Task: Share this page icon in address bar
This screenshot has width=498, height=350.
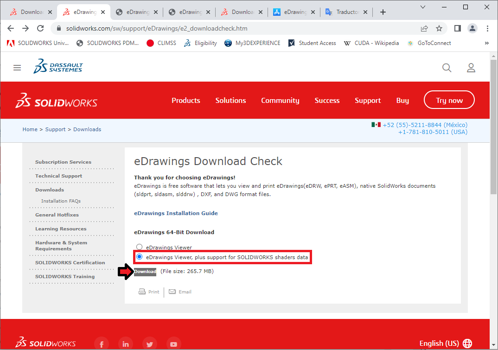Action: pos(424,29)
